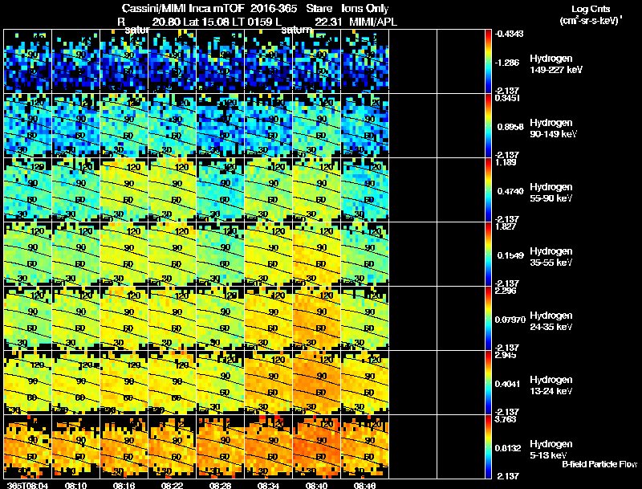Click the 08:34 time label
This screenshot has width=642, height=489.
tap(268, 486)
